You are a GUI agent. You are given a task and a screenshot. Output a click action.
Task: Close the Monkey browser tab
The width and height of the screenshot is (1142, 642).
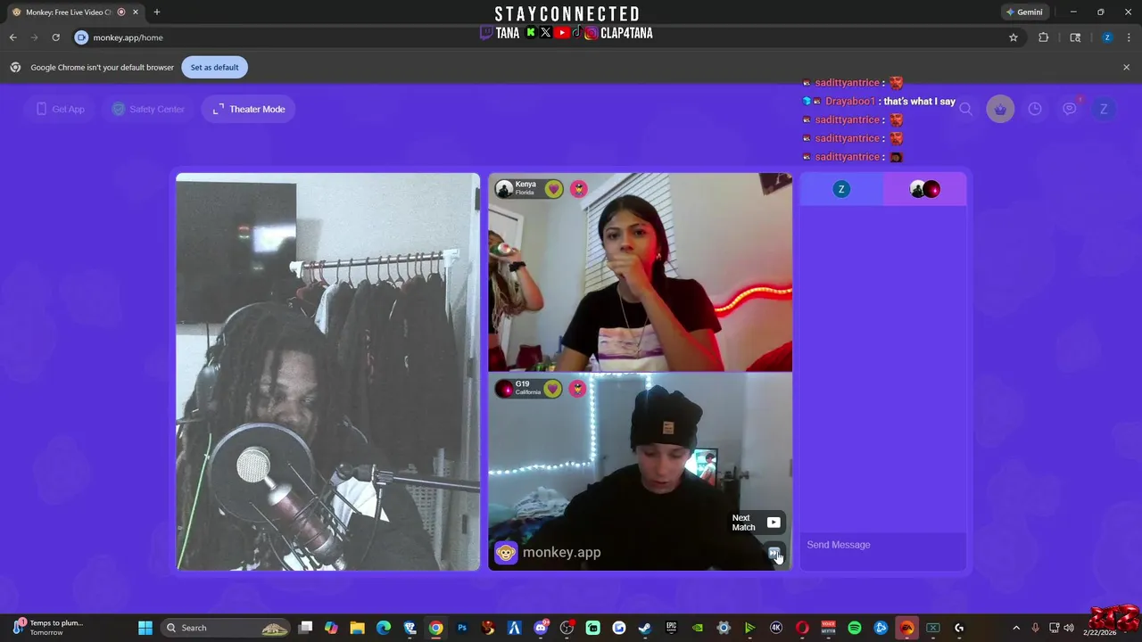(x=136, y=12)
